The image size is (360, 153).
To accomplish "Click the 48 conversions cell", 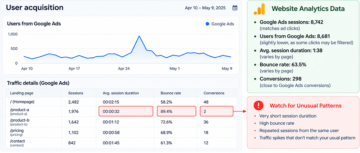I will (x=206, y=102).
